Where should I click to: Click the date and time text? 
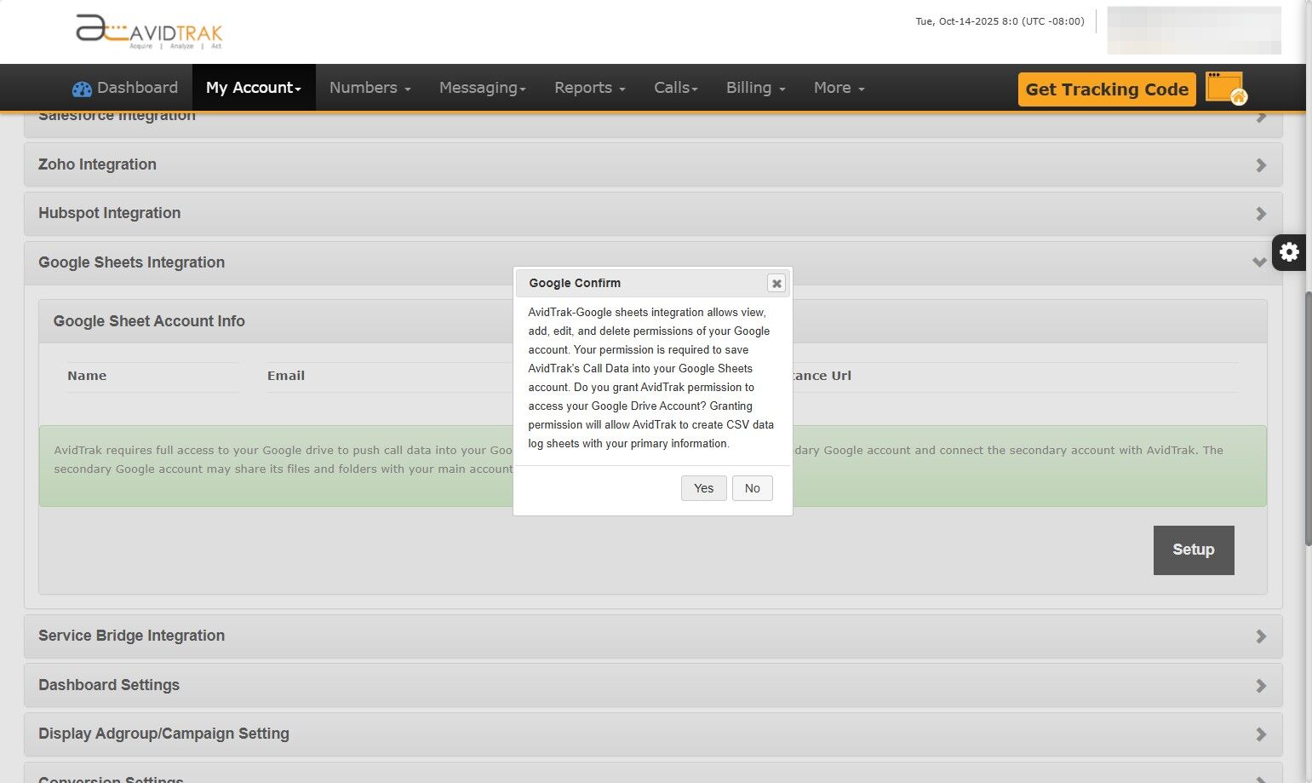[1000, 21]
